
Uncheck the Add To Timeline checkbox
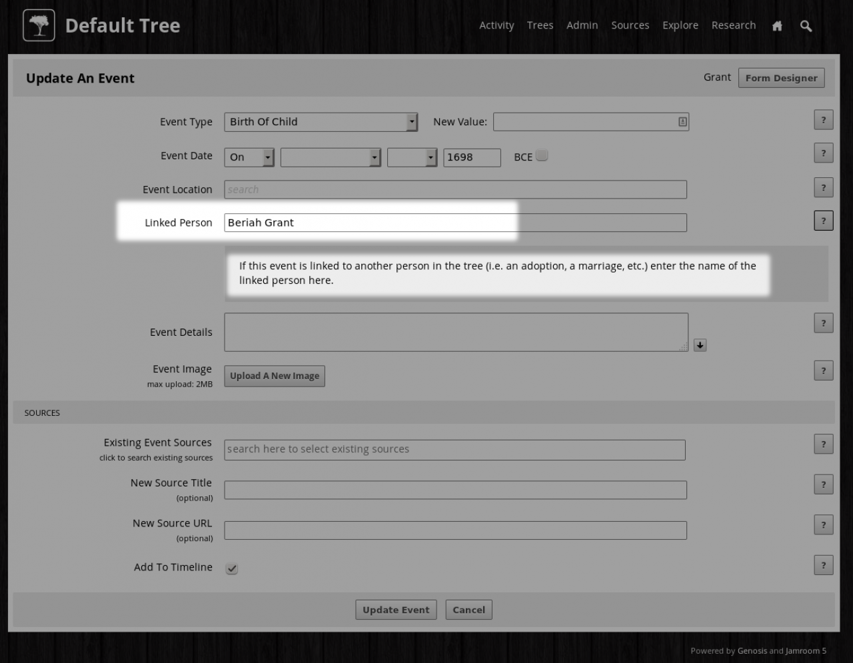click(x=232, y=568)
